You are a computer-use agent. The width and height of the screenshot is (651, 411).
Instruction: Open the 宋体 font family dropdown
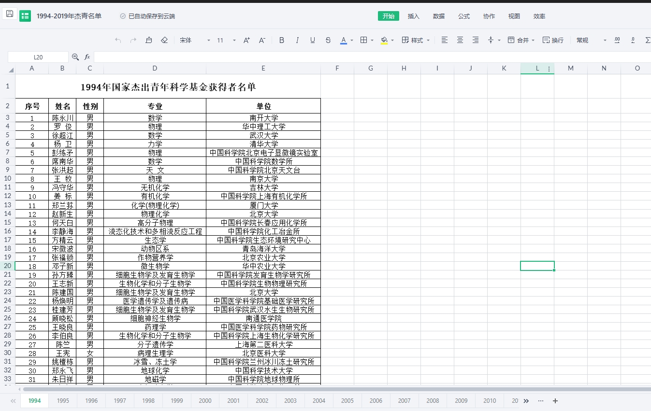point(195,40)
